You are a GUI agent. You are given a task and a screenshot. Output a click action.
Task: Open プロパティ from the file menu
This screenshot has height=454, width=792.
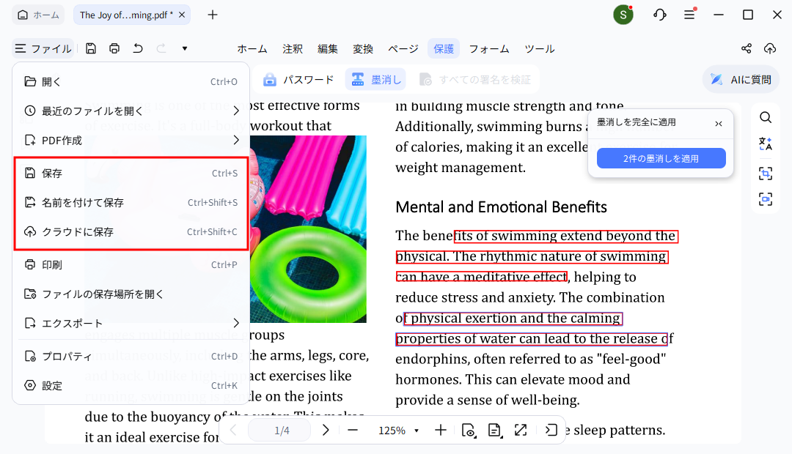(131, 357)
